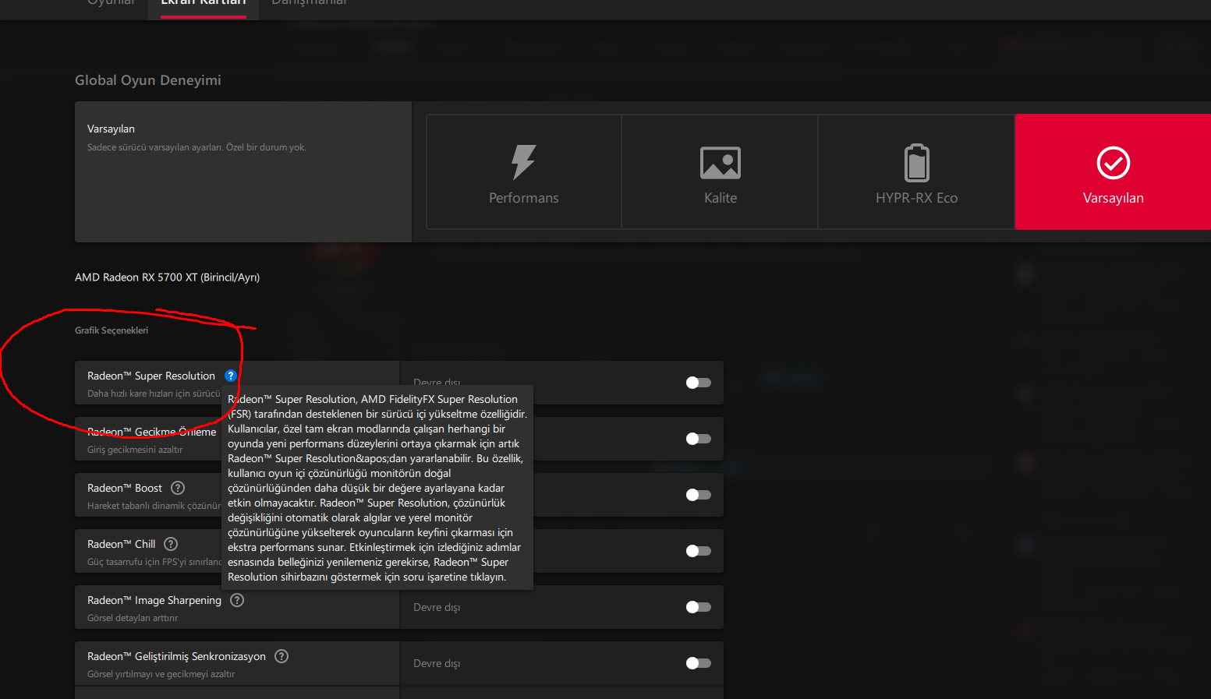
Task: Enable Radeon Gecikme Önleme toggle
Action: coord(698,439)
